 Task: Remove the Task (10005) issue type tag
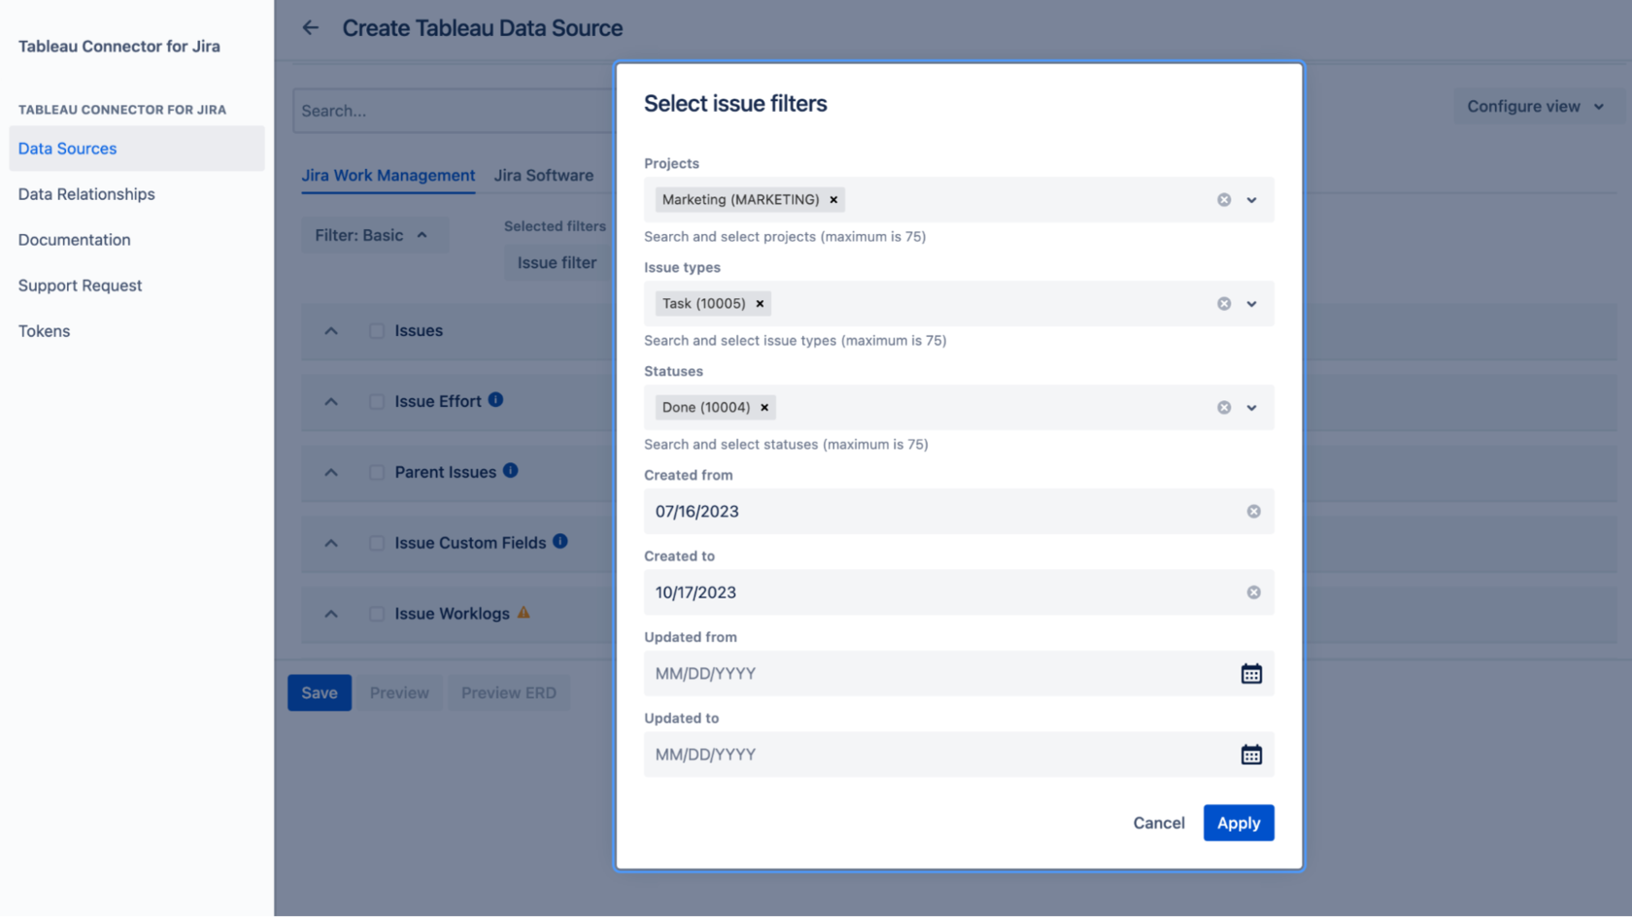click(x=760, y=303)
